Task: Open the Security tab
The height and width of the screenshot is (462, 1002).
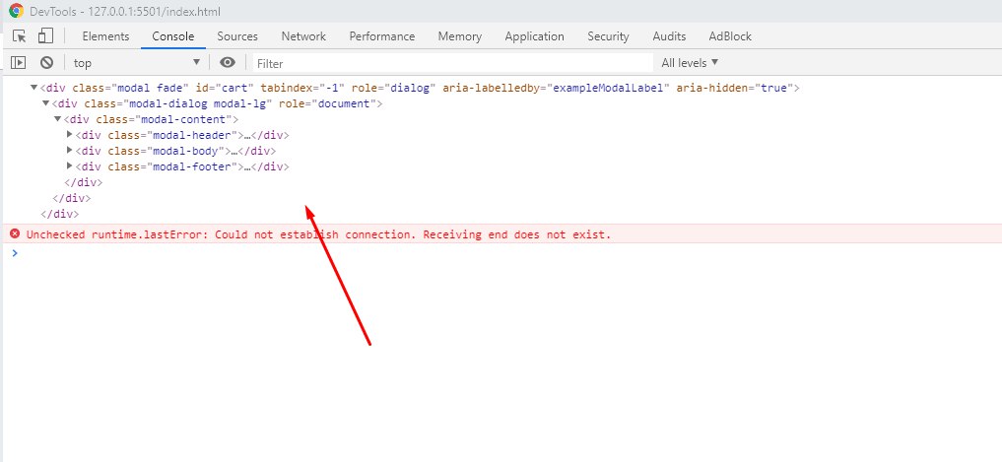Action: [608, 36]
